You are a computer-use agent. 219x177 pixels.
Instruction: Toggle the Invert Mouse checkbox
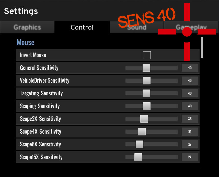pos(147,55)
